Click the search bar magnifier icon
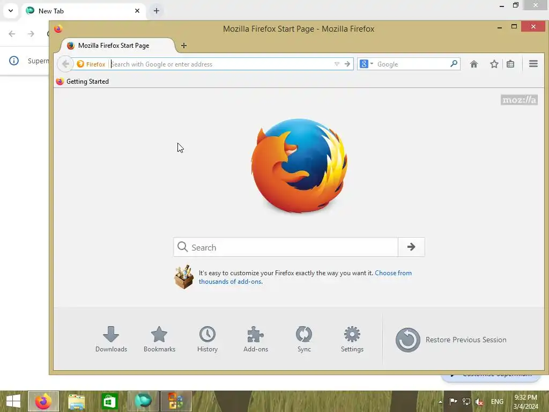This screenshot has width=549, height=412. point(454,64)
